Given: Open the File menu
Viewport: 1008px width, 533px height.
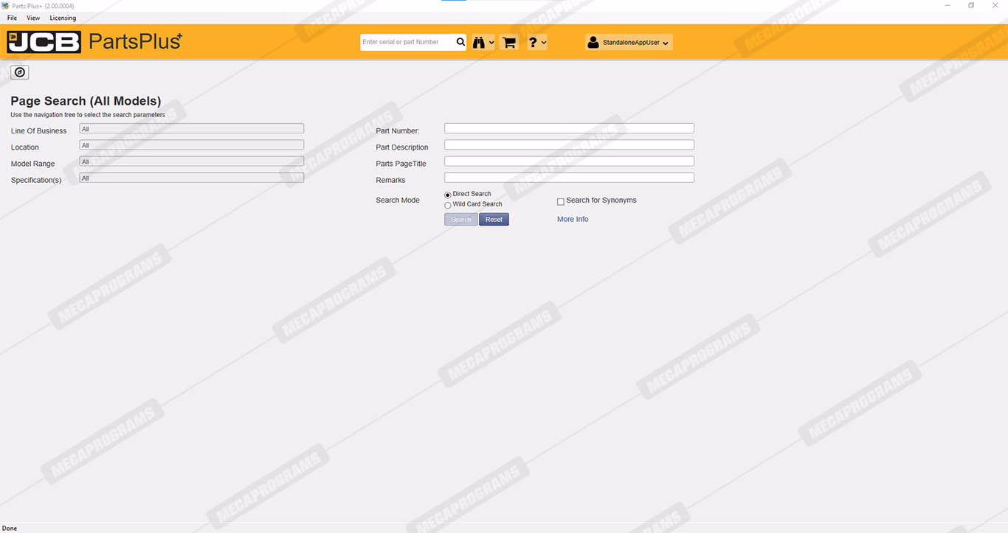Looking at the screenshot, I should (12, 18).
